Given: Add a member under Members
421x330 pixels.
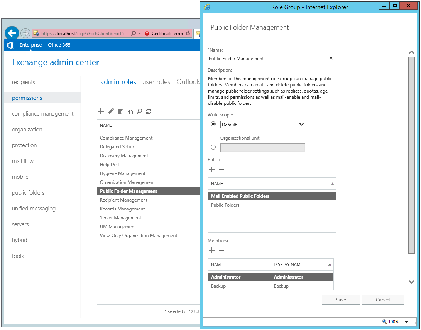Looking at the screenshot, I should [x=211, y=251].
